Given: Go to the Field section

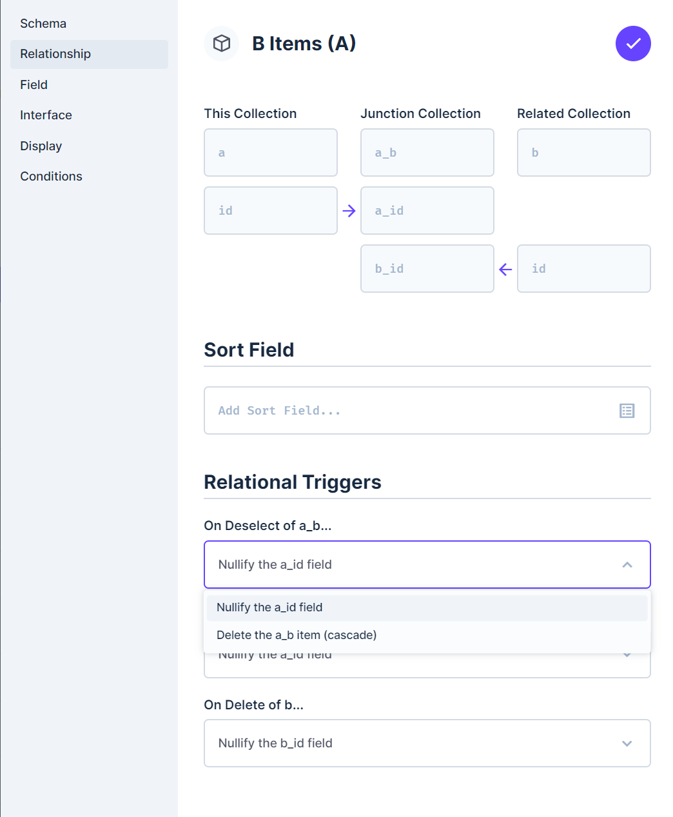Looking at the screenshot, I should (x=89, y=85).
